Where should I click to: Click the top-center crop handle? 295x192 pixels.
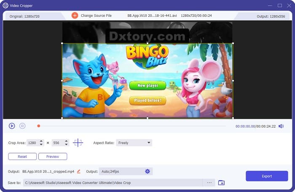coord(147,43)
